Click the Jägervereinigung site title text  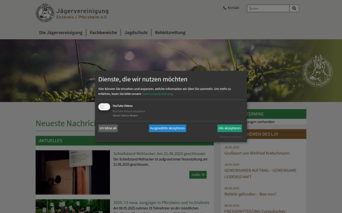coord(83,11)
